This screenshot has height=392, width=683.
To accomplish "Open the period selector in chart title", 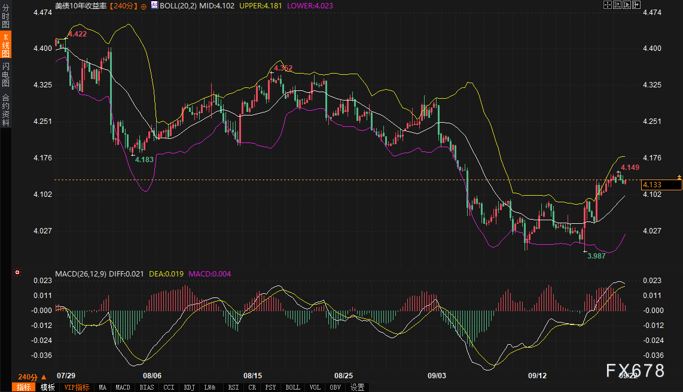I will click(x=124, y=5).
